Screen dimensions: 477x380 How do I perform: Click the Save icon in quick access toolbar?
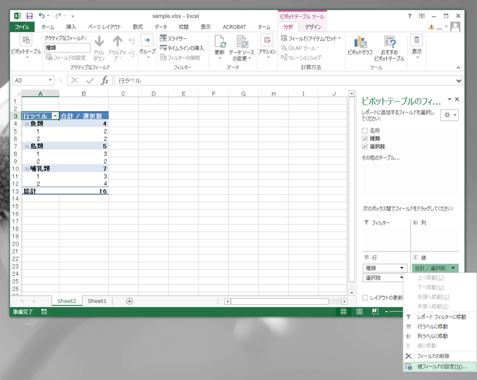click(x=29, y=16)
